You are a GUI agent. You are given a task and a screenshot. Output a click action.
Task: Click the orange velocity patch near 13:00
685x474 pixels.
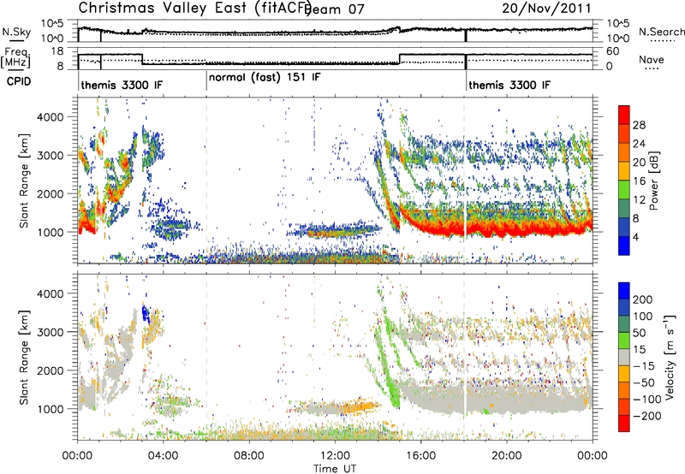(x=357, y=407)
